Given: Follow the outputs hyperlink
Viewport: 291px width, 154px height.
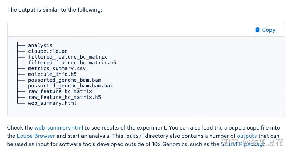Looking at the screenshot, I should tap(247, 136).
